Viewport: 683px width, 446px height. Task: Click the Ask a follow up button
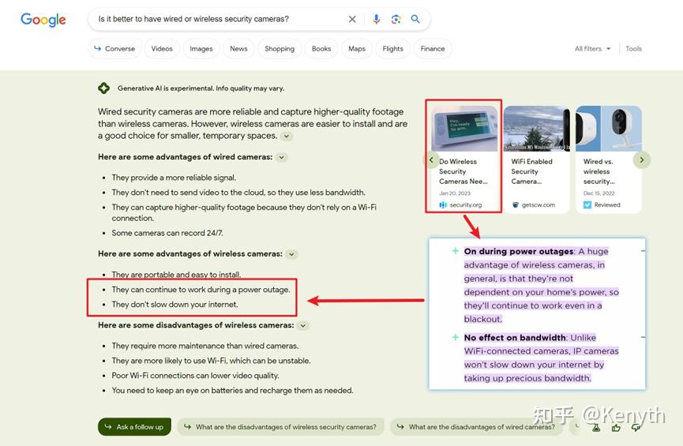click(x=134, y=427)
